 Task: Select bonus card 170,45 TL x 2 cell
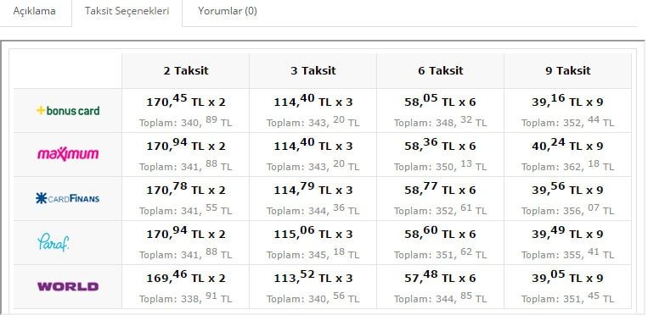pos(185,110)
